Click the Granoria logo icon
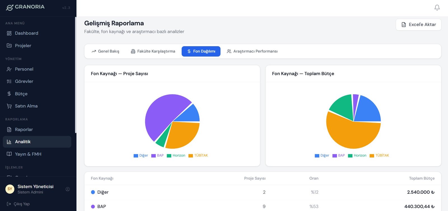Image resolution: width=448 pixels, height=211 pixels. click(x=10, y=8)
